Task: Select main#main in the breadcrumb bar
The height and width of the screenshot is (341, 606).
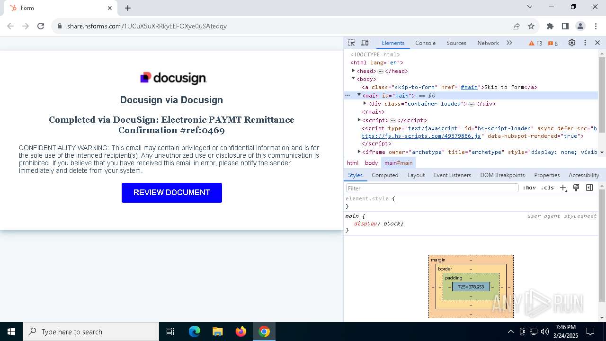Action: (x=398, y=163)
